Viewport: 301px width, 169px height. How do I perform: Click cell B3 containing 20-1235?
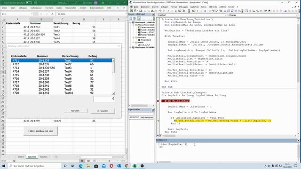[41, 31]
